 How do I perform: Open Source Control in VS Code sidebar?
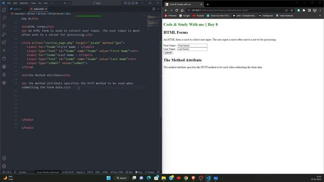[4, 26]
